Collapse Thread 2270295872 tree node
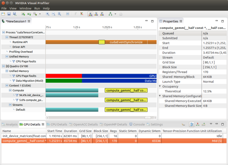This screenshot has width=228, height=165. (7, 37)
